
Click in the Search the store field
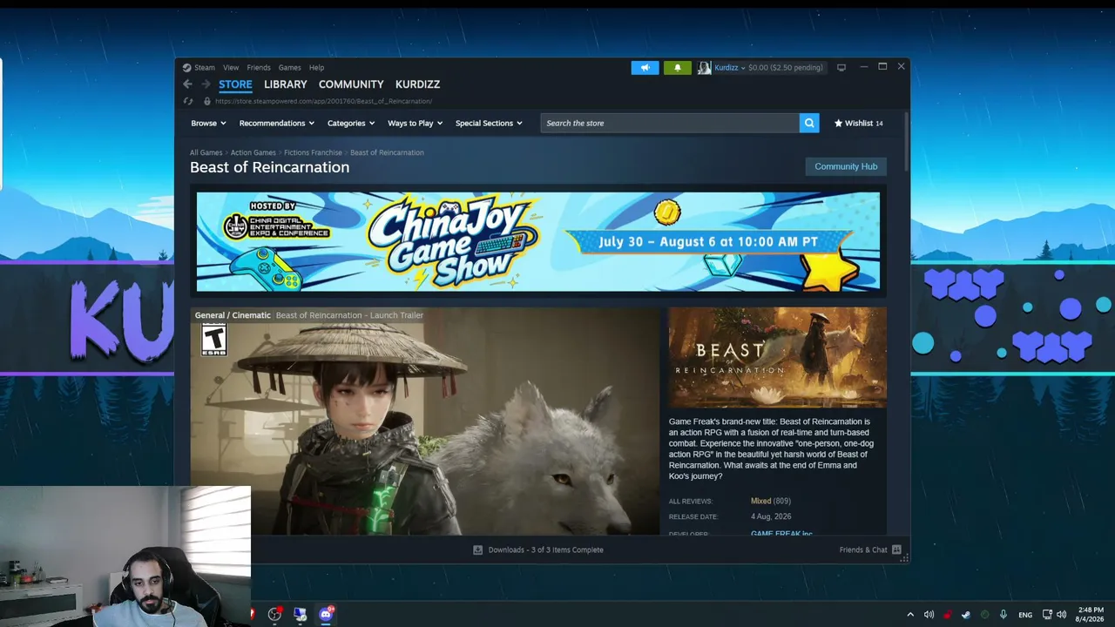coord(670,123)
